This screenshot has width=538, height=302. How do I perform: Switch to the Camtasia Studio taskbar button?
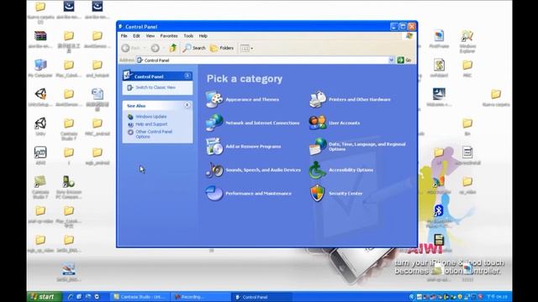click(140, 297)
